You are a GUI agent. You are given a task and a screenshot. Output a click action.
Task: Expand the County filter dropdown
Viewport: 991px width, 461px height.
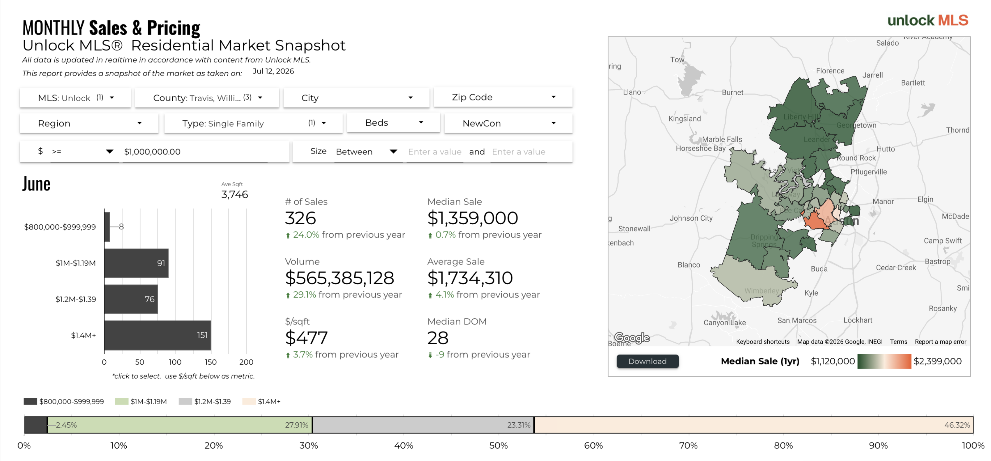pyautogui.click(x=207, y=98)
